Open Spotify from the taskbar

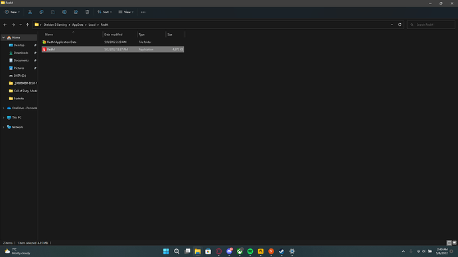pyautogui.click(x=250, y=251)
